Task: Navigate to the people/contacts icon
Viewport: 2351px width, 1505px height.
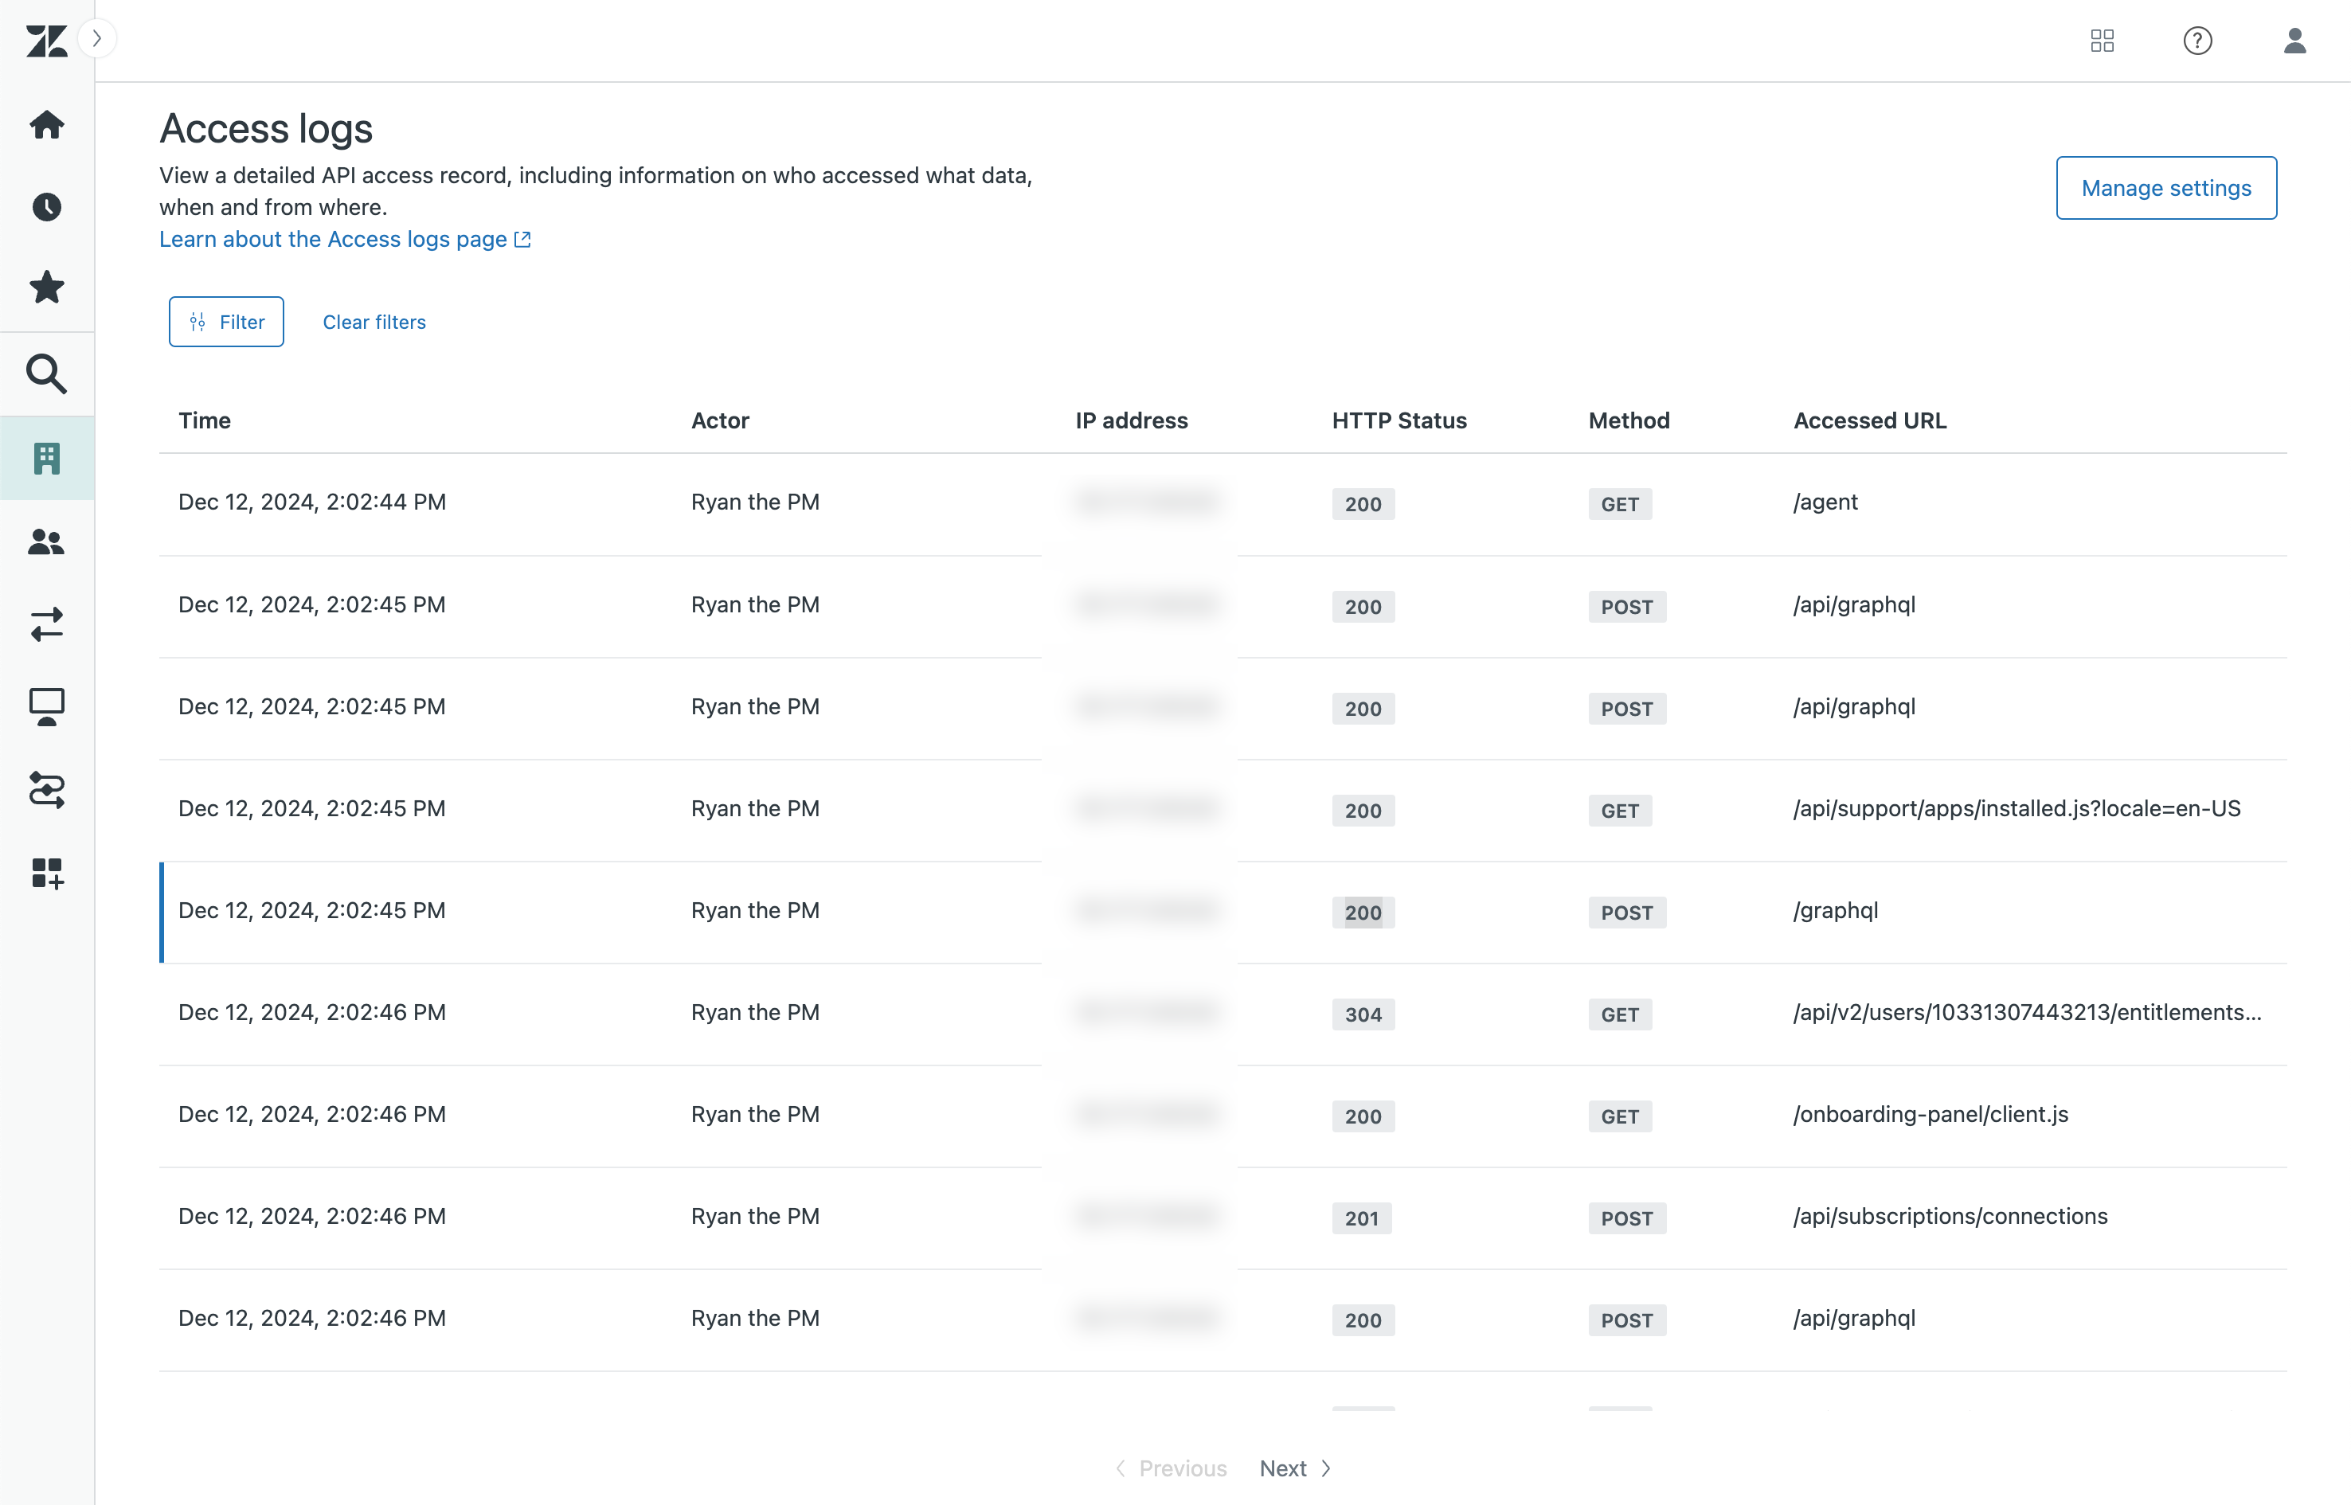Action: [x=46, y=541]
